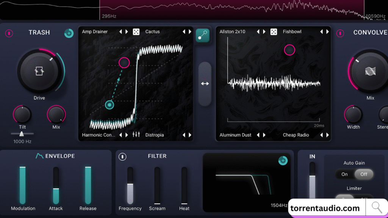Bypass the FILTER section with its power icon
The image size is (388, 218).
point(122,156)
